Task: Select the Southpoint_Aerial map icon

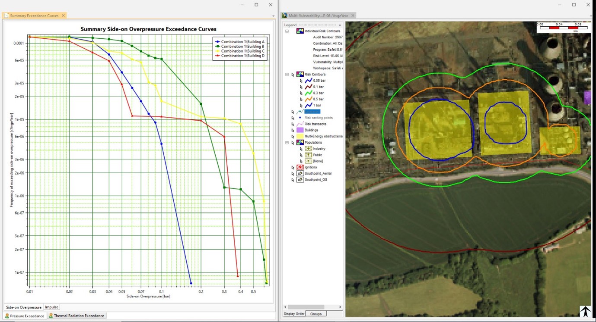Action: (300, 173)
